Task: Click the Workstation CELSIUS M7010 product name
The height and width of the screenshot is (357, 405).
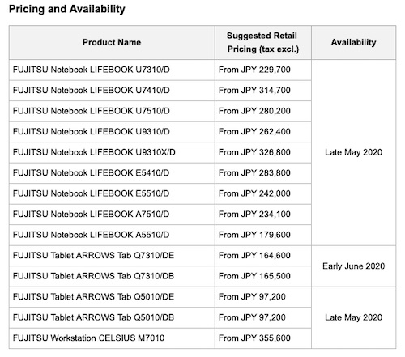Action: pos(88,338)
